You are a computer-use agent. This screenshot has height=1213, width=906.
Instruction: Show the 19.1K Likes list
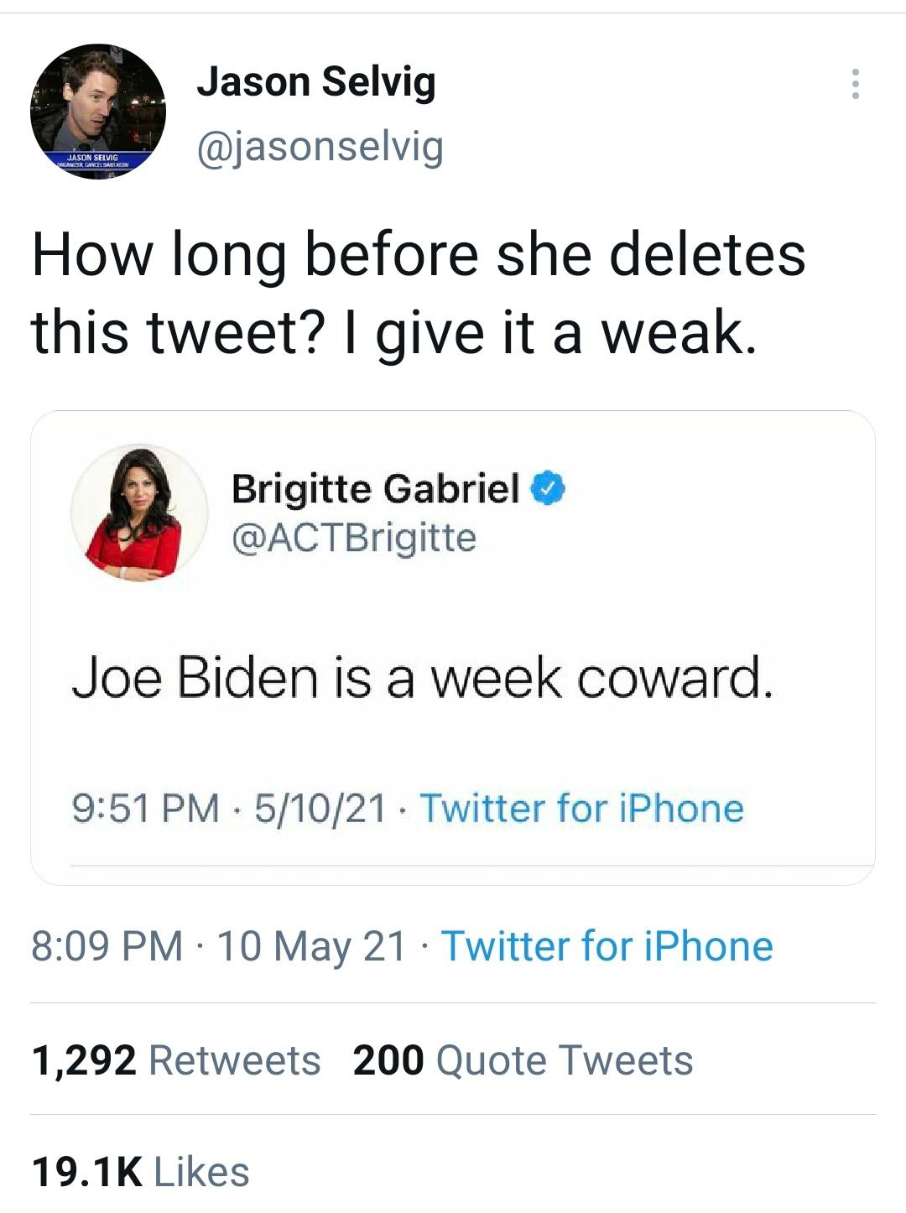point(141,1172)
